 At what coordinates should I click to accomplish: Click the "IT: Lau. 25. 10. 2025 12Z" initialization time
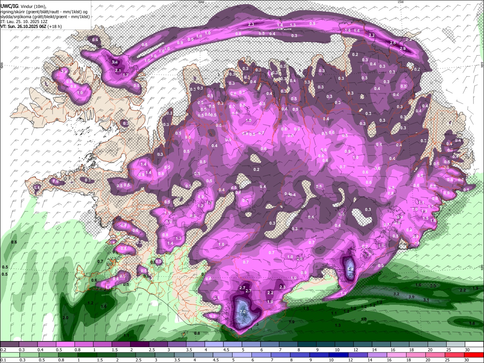point(24,22)
